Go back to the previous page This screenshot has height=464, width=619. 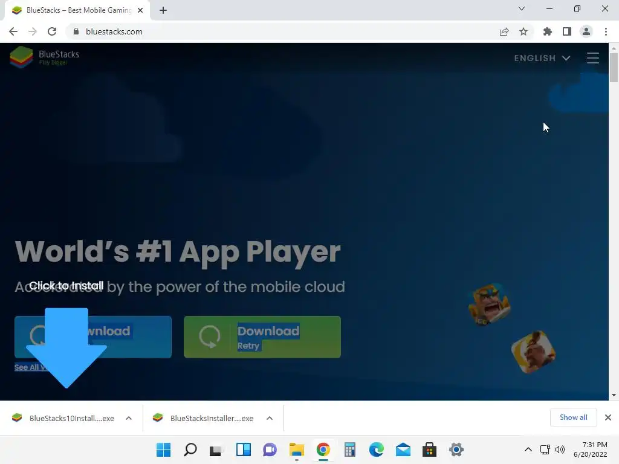pos(13,31)
